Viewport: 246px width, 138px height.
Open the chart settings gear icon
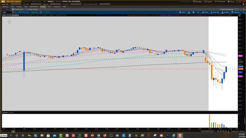point(193,12)
